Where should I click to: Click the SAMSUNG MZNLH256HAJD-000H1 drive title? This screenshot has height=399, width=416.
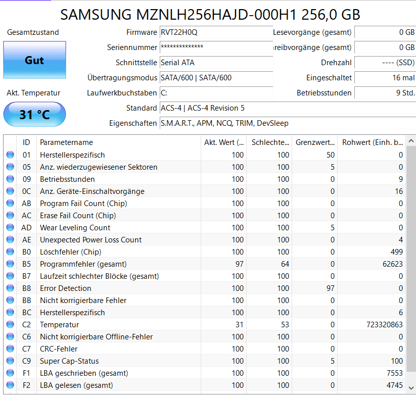210,15
